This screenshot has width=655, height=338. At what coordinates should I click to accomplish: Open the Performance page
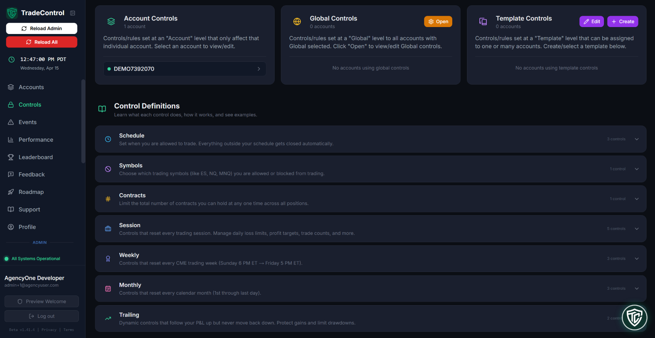pyautogui.click(x=41, y=140)
